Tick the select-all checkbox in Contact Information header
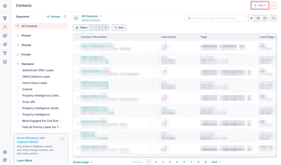The width and height of the screenshot is (281, 165). pyautogui.click(x=78, y=37)
